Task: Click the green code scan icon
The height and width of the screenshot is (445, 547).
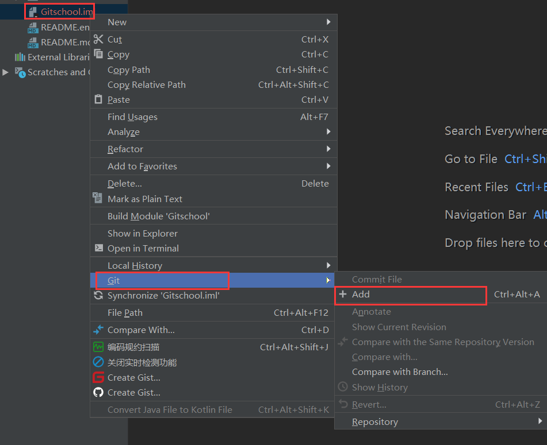Action: (x=98, y=347)
